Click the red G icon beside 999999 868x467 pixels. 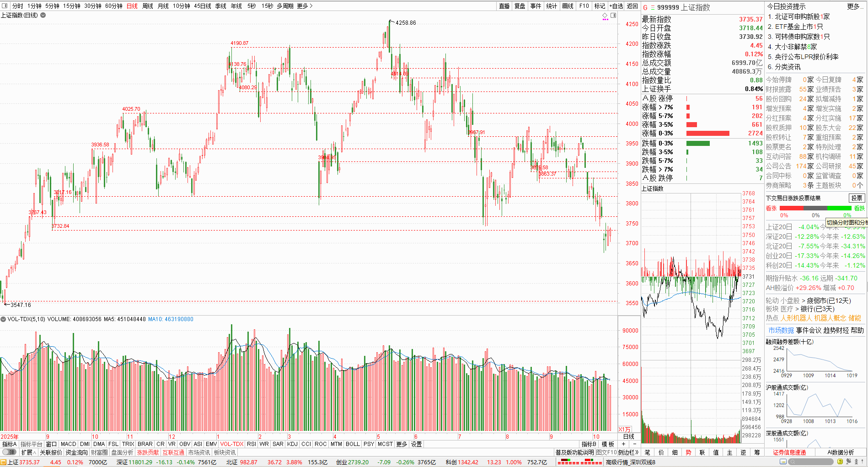pyautogui.click(x=645, y=7)
